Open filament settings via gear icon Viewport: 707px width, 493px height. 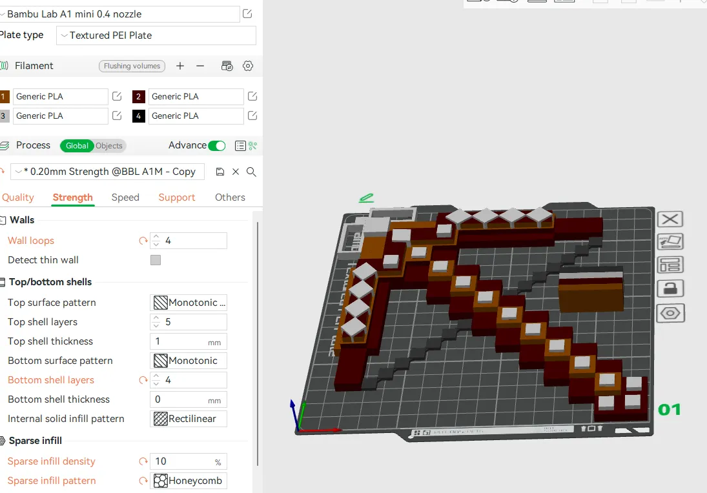point(248,65)
